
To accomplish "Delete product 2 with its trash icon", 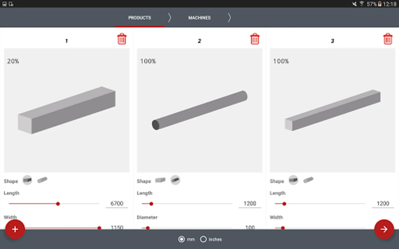I will pos(255,39).
